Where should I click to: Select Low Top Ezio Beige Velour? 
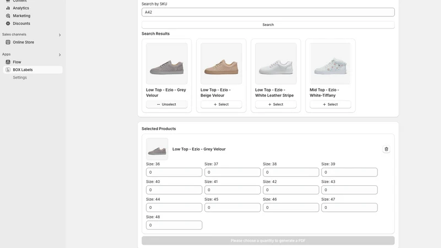[x=221, y=104]
